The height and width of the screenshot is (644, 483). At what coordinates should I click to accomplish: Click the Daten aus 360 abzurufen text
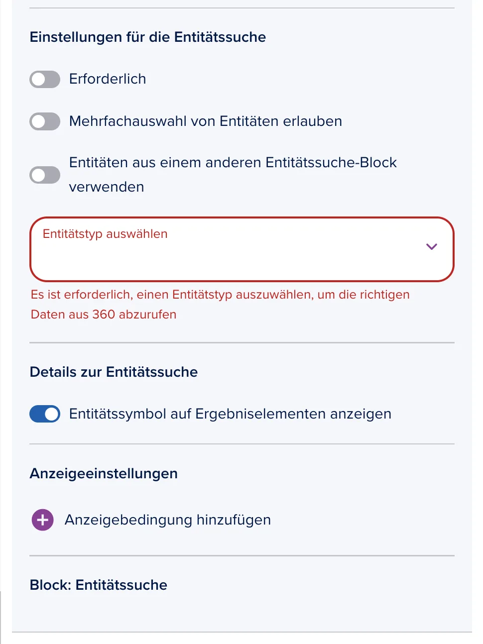click(x=104, y=315)
